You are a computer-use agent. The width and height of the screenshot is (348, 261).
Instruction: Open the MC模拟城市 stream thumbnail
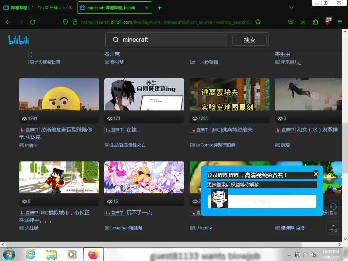(x=59, y=177)
